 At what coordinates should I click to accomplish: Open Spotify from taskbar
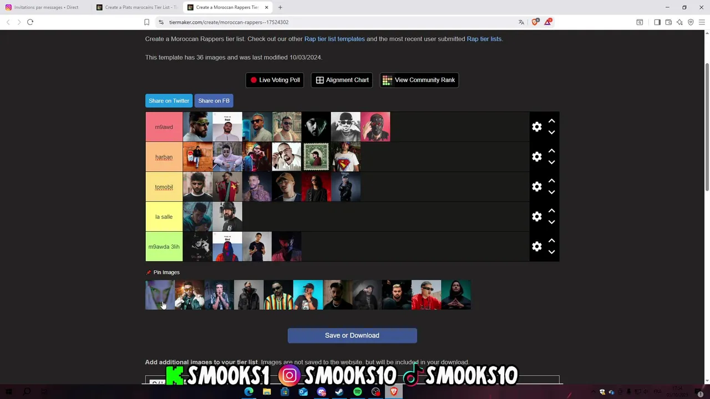click(358, 392)
